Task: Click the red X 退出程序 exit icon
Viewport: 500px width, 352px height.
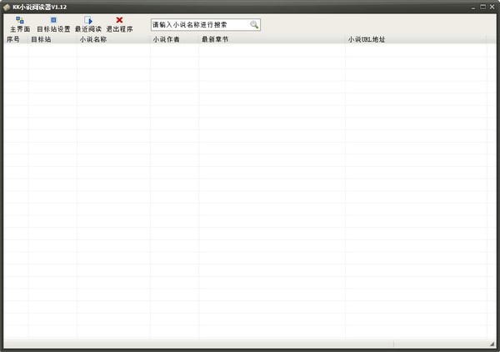Action: click(x=119, y=20)
